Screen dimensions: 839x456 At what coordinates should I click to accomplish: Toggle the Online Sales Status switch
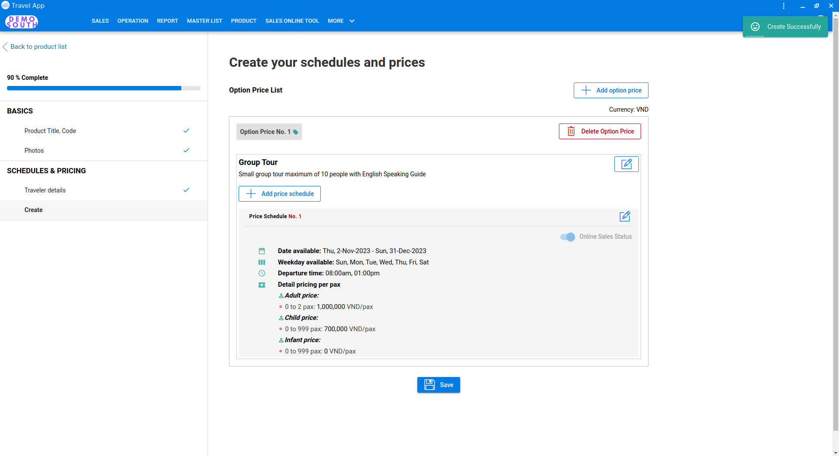coord(568,237)
